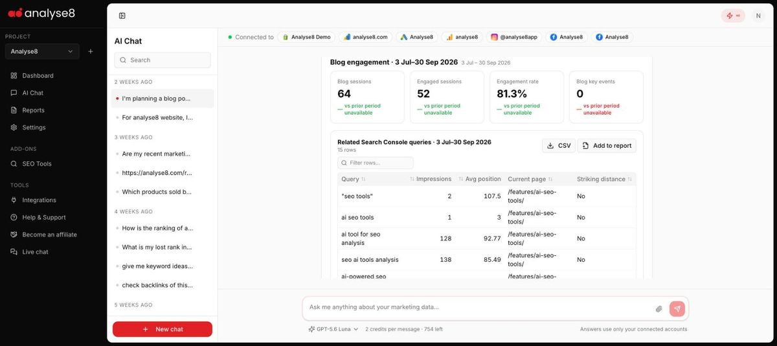The image size is (777, 346).
Task: Click avg position value 107.5
Action: (x=492, y=196)
